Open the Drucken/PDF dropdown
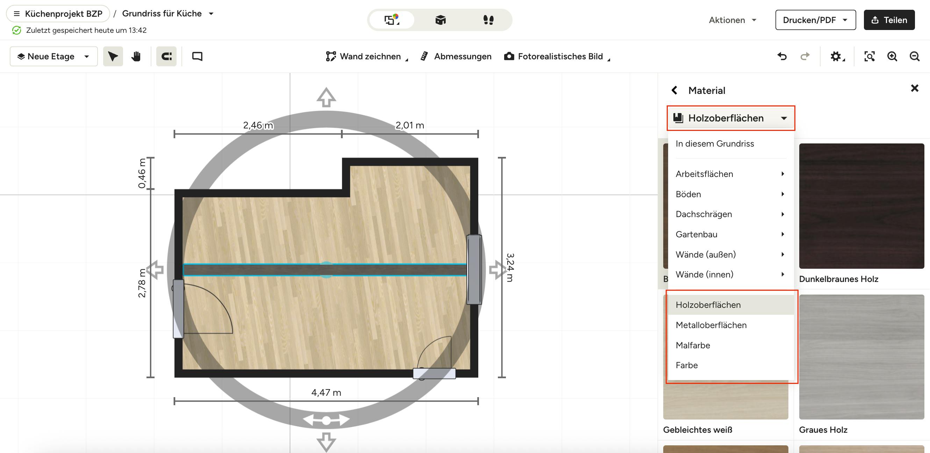 815,20
